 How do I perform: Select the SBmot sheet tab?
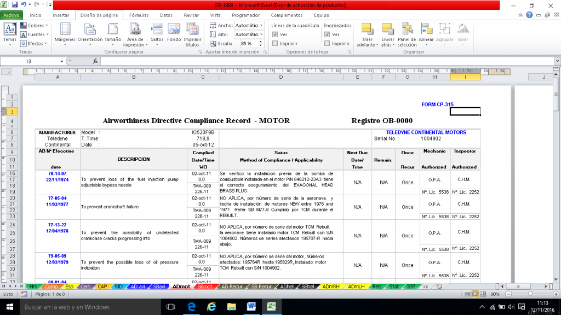(205, 287)
